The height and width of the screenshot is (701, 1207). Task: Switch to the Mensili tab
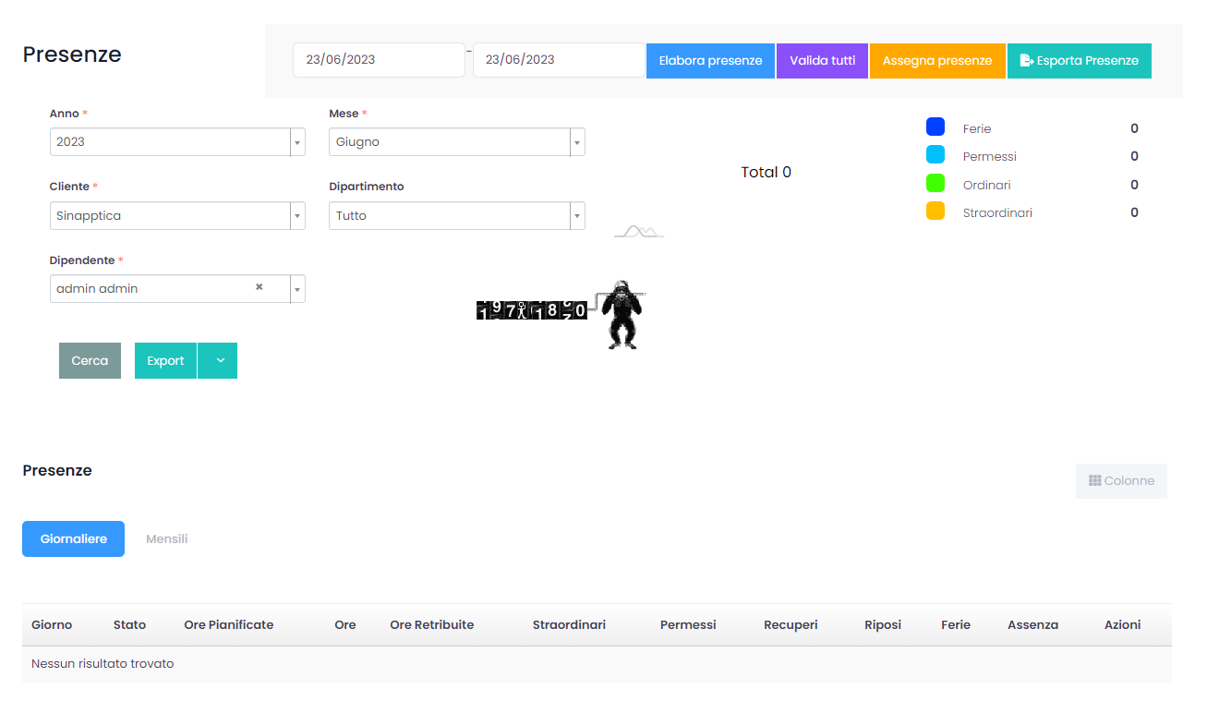tap(167, 539)
